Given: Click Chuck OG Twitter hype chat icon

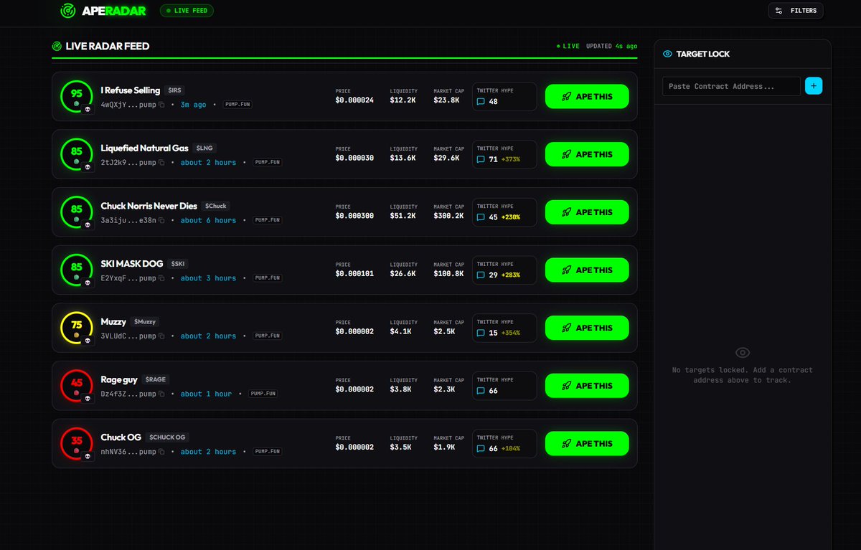Looking at the screenshot, I should point(481,449).
